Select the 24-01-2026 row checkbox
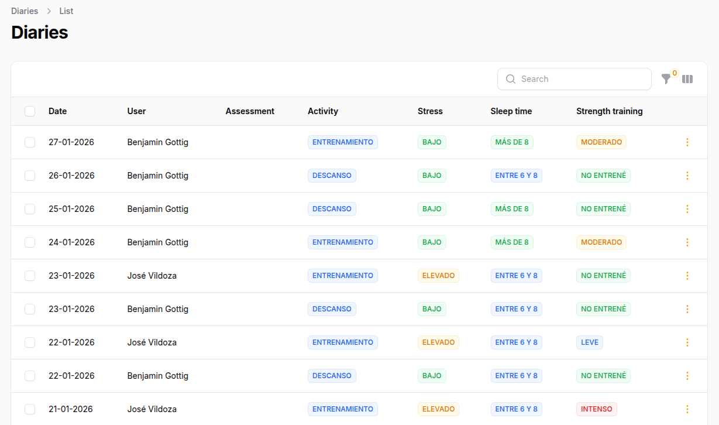Viewport: 719px width, 425px height. point(30,242)
